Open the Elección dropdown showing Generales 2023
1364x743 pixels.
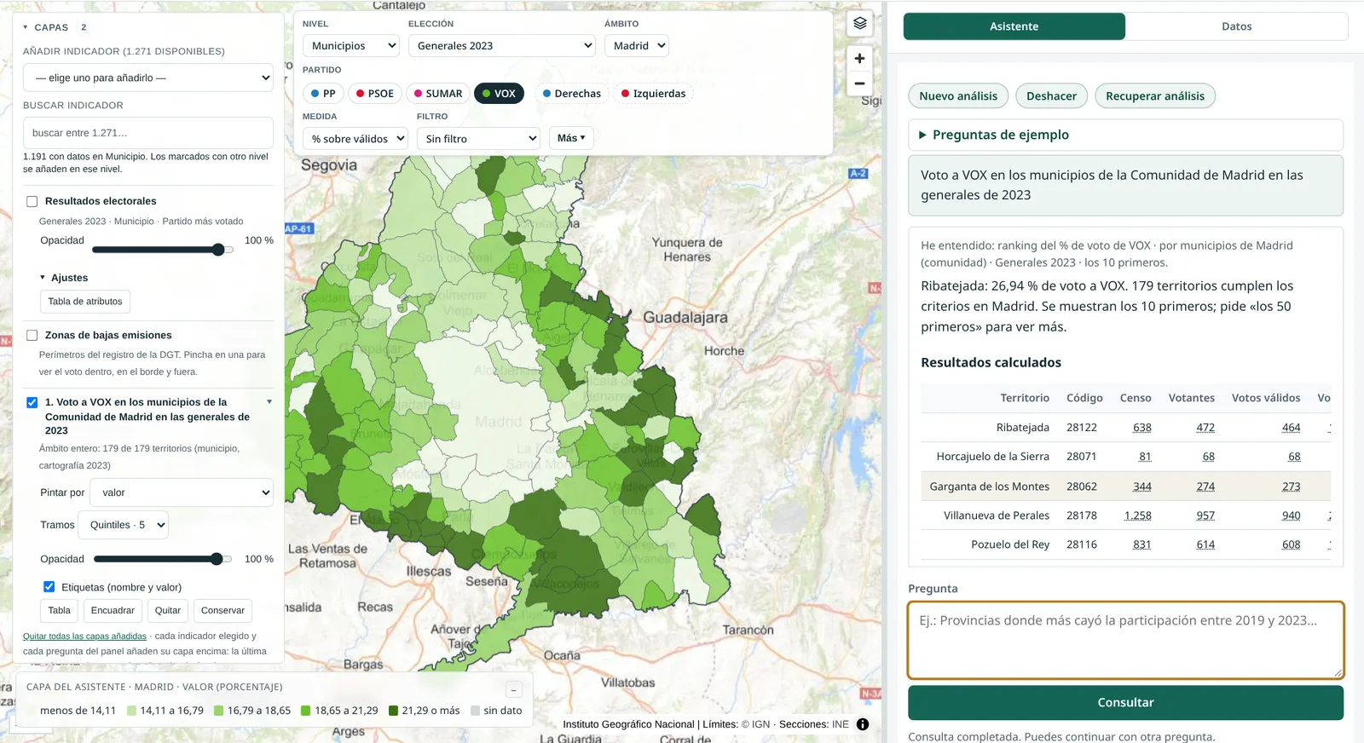tap(502, 46)
